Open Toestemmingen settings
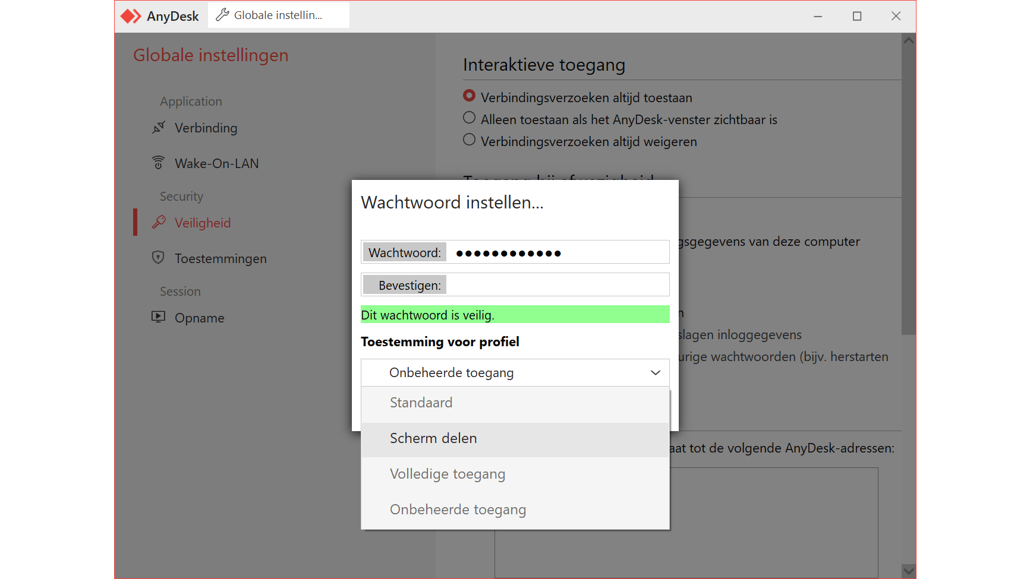Viewport: 1030px width, 579px height. point(221,258)
